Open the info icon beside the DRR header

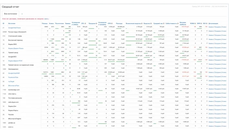click(x=201, y=24)
